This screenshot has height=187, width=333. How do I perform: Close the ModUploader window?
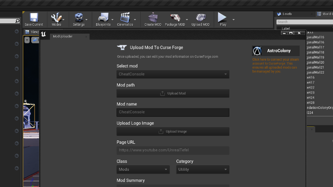click(x=299, y=33)
